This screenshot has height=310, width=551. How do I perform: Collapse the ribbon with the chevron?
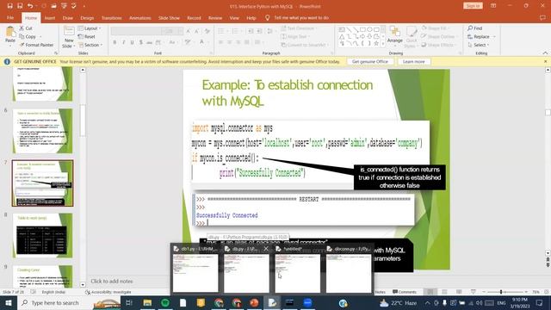[545, 53]
